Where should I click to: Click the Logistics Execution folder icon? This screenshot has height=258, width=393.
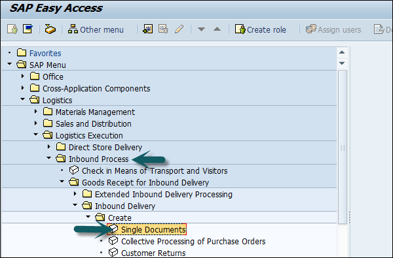(48, 135)
